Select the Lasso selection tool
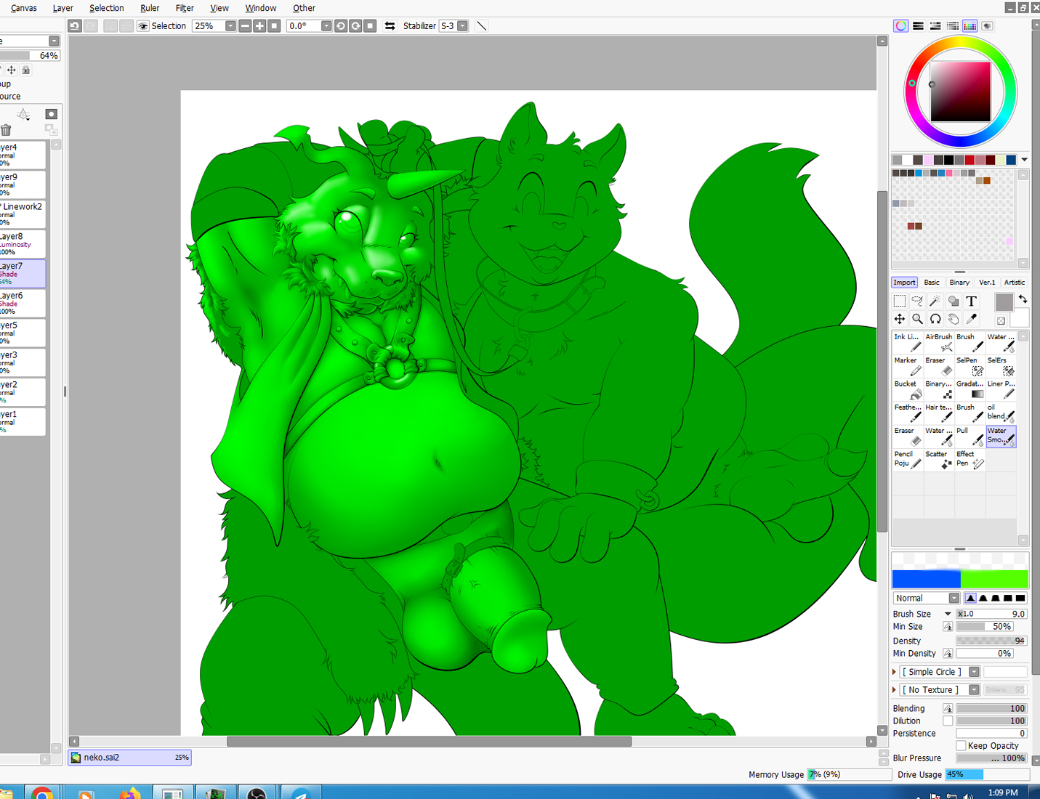The width and height of the screenshot is (1040, 799). (917, 301)
